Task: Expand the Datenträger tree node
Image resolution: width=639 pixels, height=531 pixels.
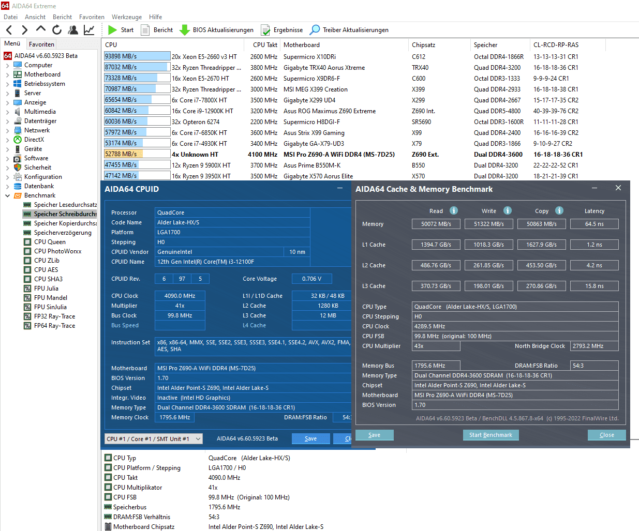Action: pos(7,122)
